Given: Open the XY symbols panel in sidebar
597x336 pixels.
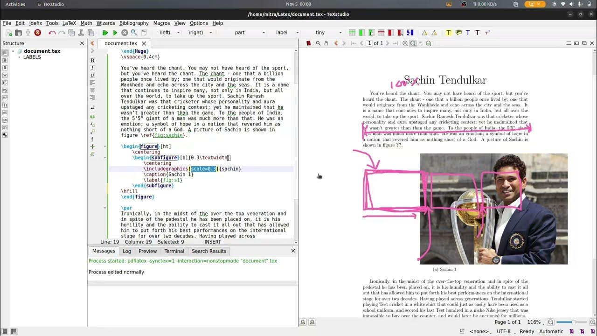Looking at the screenshot, I should (x=5, y=127).
